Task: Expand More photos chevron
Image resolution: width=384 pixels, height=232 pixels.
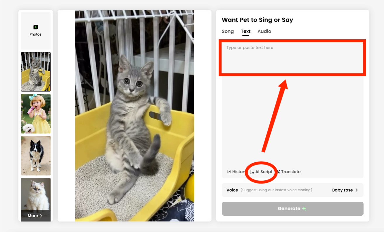Action: pyautogui.click(x=41, y=216)
